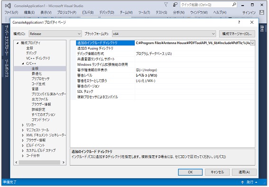The image size is (269, 187).
Task: Click the feedback icon in title bar
Action: pos(175,5)
